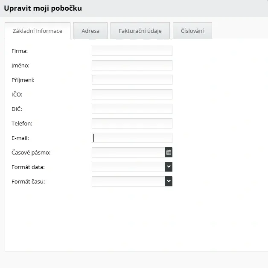Viewport: 268px width, 268px height.
Task: Click the Formát data combo box field
Action: (128, 167)
